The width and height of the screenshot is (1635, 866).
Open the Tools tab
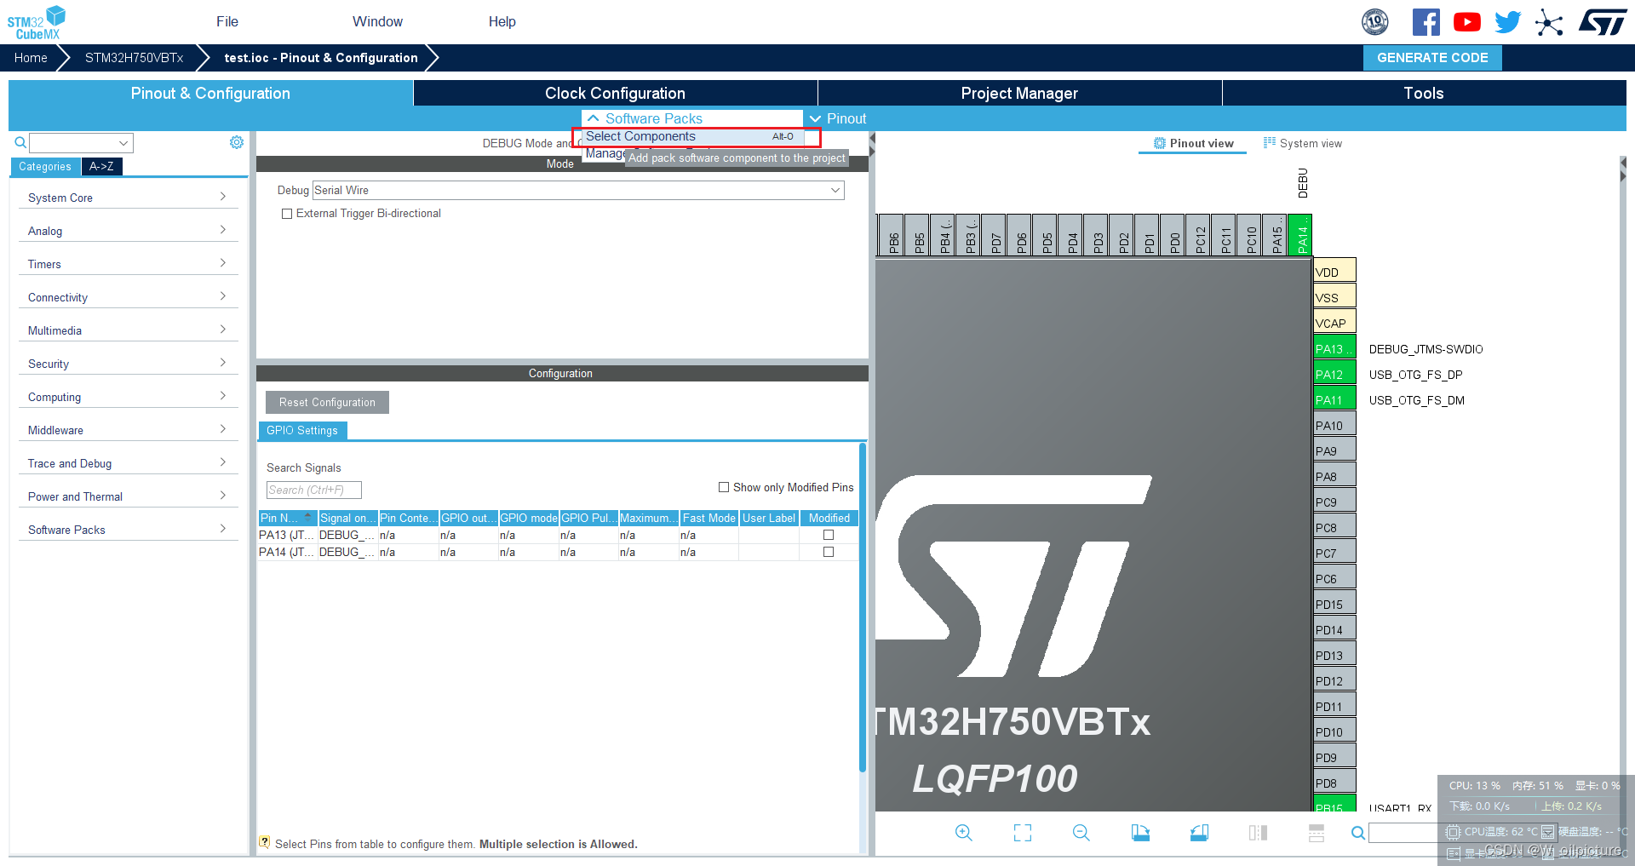[x=1424, y=94]
